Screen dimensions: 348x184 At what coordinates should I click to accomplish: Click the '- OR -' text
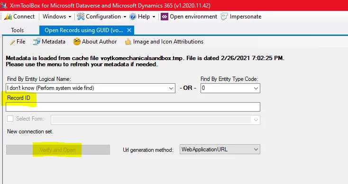(188, 88)
